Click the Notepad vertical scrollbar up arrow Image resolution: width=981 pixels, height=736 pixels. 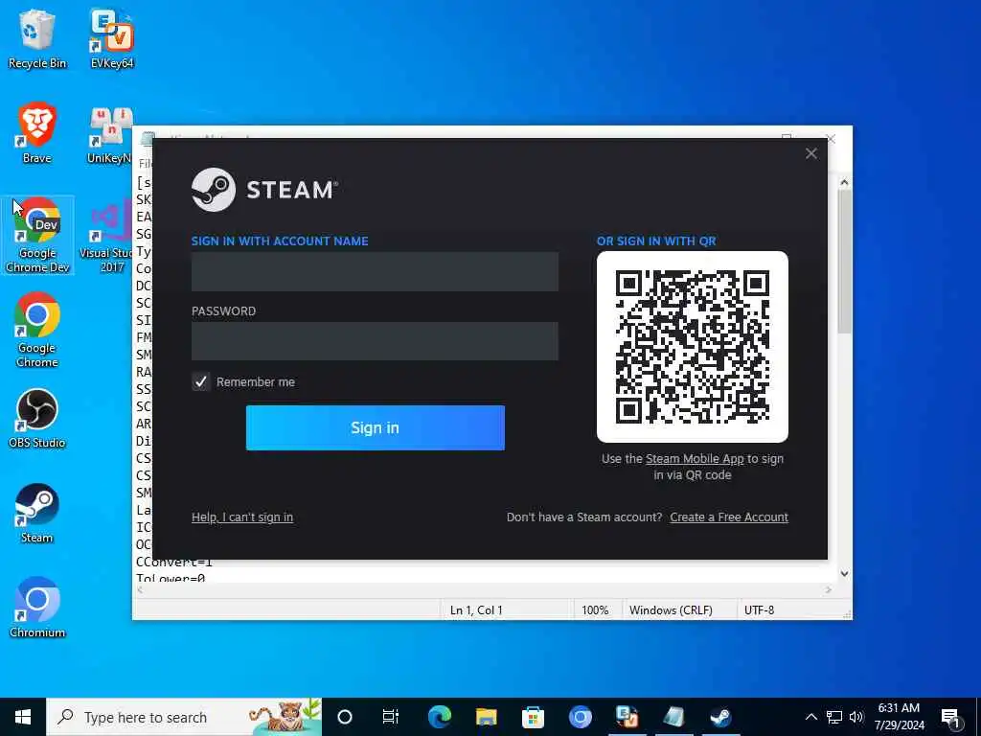tap(844, 182)
